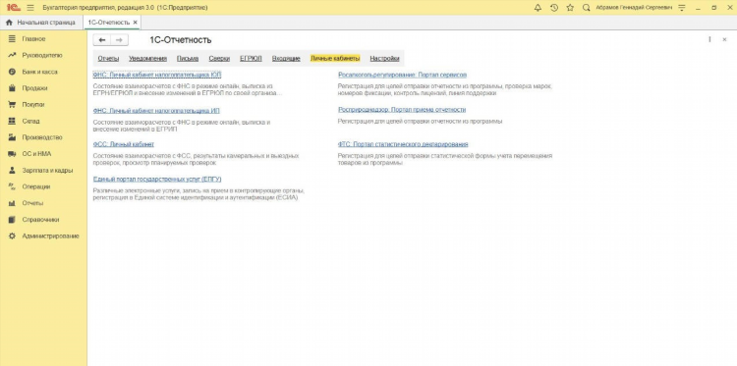This screenshot has height=366, width=737.
Task: Open service settings icon beside user name
Action: pos(682,8)
